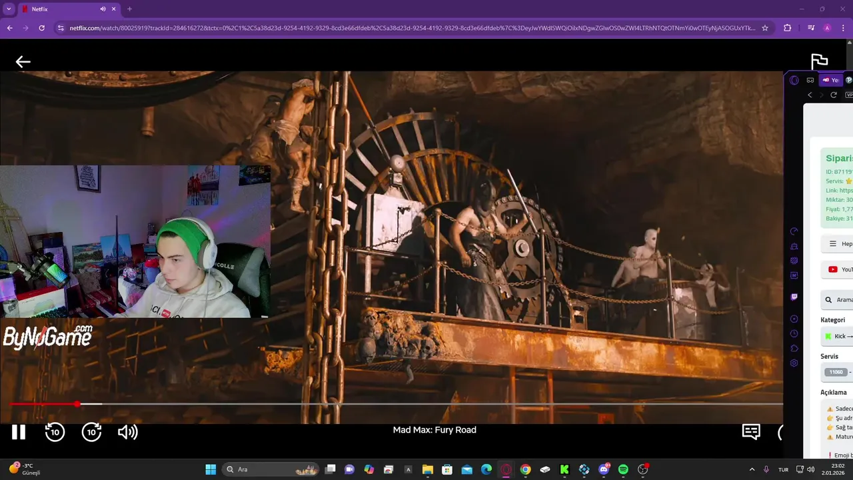Pause the Netflix movie playback
Image resolution: width=853 pixels, height=480 pixels.
click(19, 432)
